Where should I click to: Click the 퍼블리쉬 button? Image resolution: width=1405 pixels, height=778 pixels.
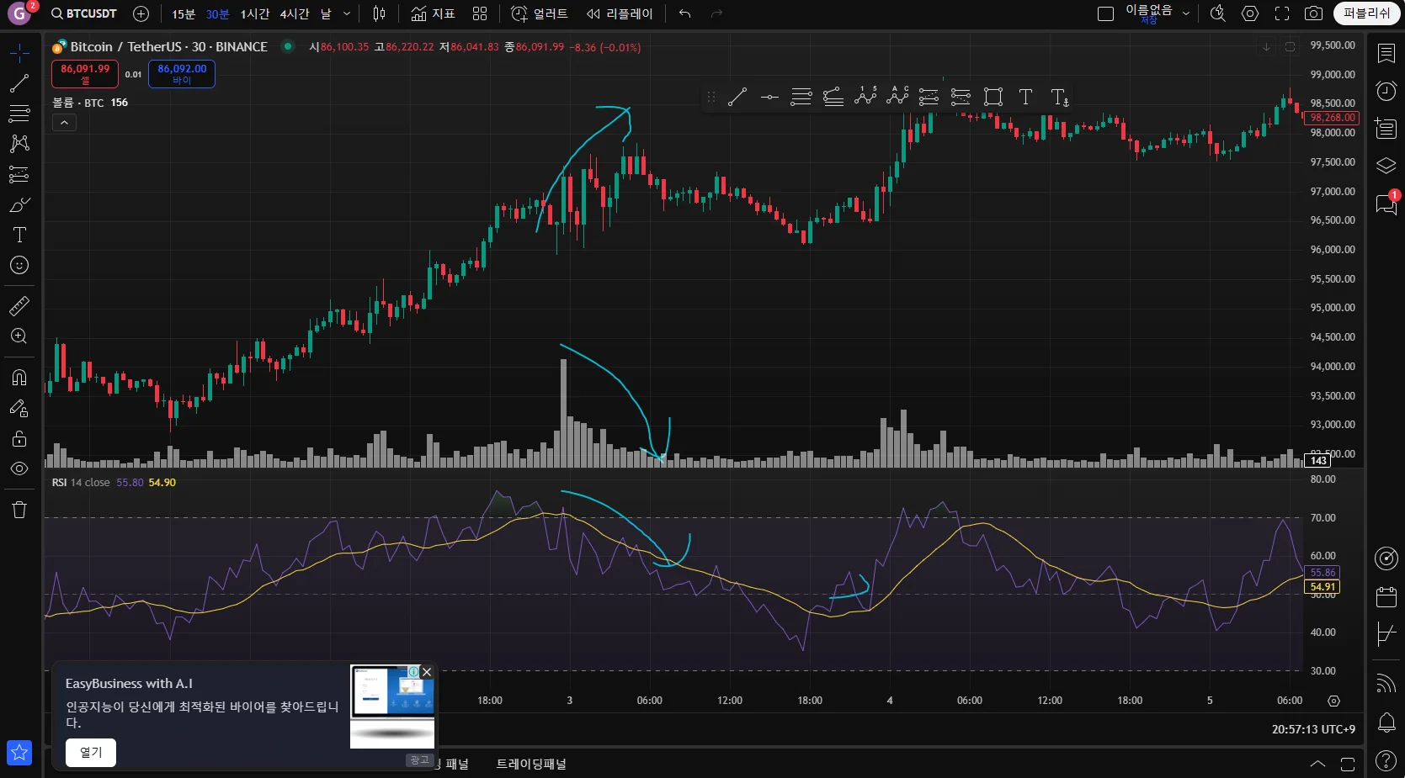(x=1365, y=13)
